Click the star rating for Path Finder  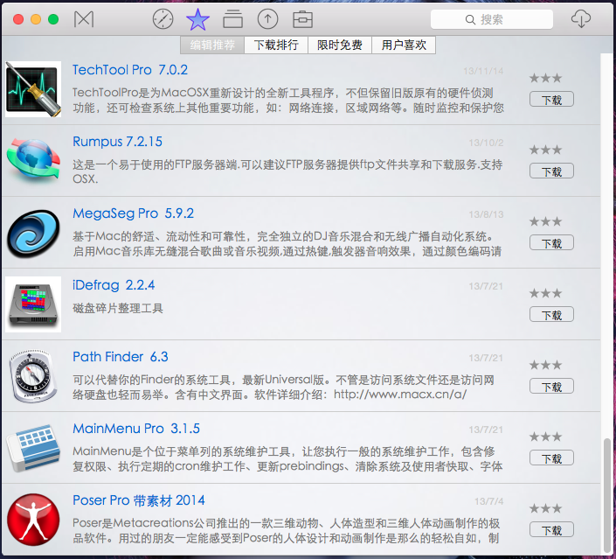546,365
